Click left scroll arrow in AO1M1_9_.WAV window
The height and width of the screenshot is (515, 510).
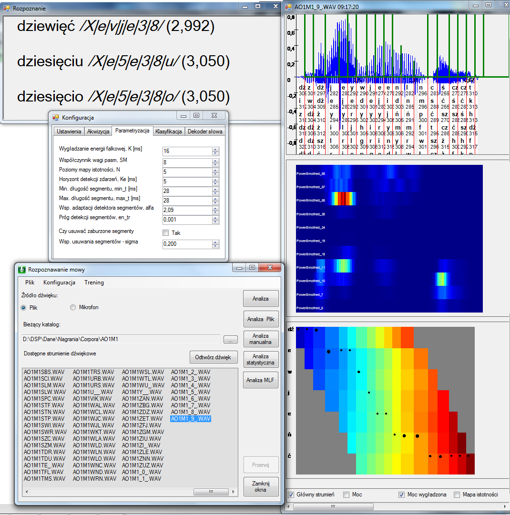click(288, 506)
